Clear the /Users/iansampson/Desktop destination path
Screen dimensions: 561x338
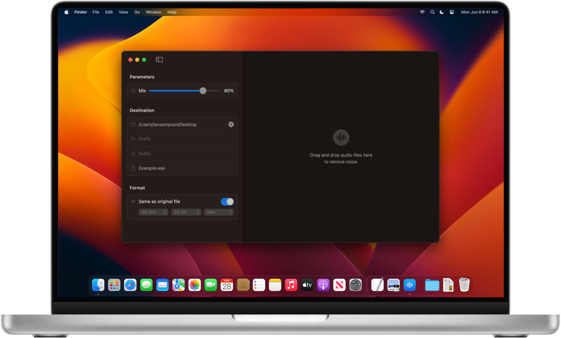pos(230,124)
